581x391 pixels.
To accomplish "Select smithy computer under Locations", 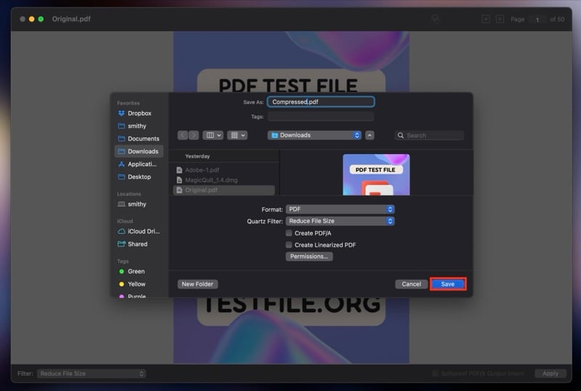I will (139, 204).
